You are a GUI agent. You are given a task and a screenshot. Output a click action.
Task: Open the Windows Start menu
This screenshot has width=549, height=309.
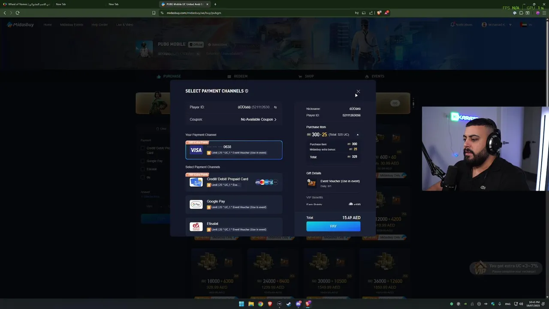(241, 304)
